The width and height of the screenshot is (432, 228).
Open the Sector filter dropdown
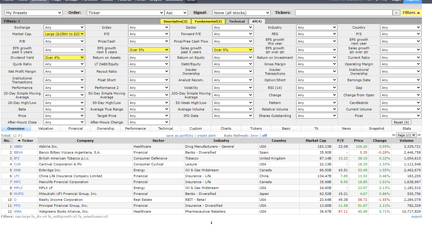[x=233, y=27]
